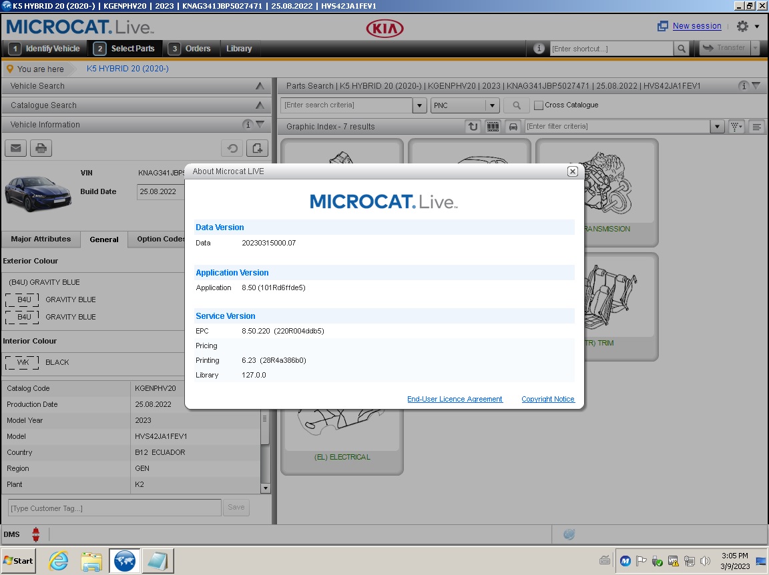Click the Transfer button
This screenshot has width=769, height=575.
[x=724, y=48]
